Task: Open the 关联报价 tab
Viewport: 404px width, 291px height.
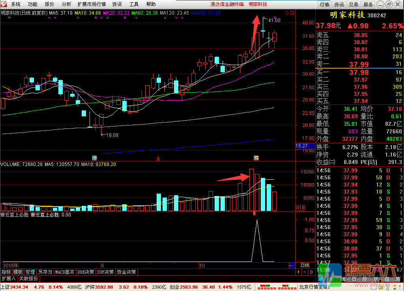Action: (x=28, y=279)
